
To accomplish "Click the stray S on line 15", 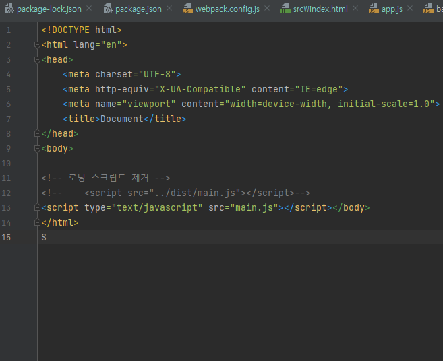I will click(x=44, y=237).
